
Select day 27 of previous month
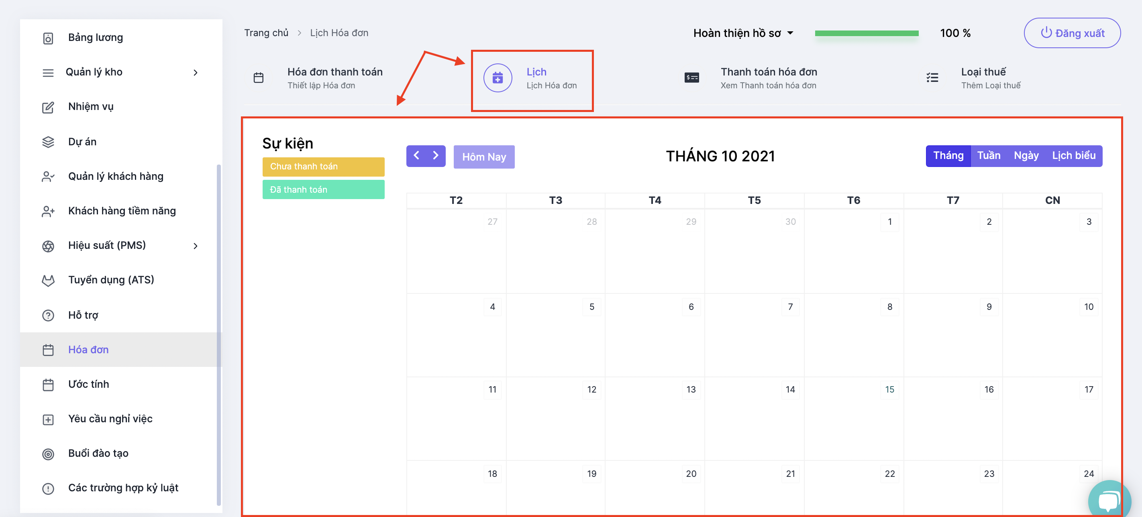(x=492, y=222)
